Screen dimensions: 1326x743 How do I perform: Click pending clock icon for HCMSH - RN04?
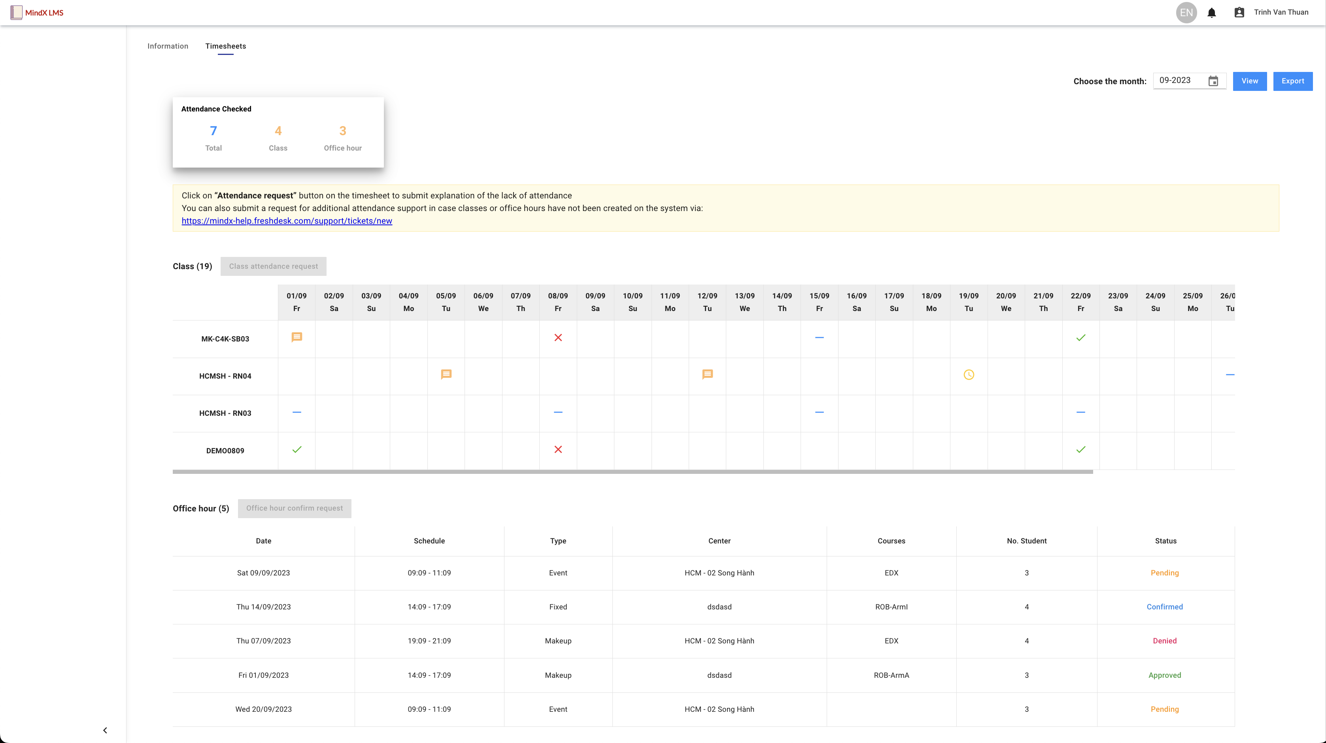coord(968,375)
